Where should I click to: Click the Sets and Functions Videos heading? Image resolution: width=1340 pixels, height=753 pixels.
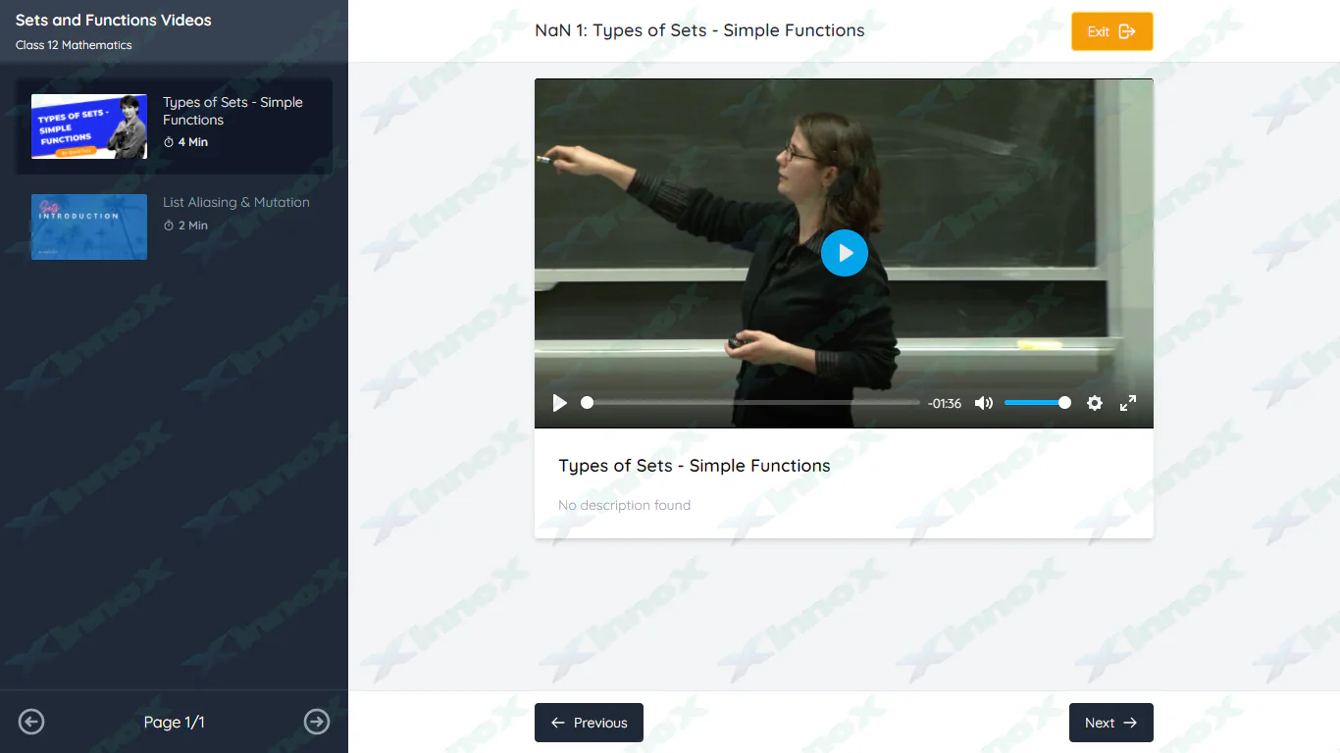click(x=114, y=20)
